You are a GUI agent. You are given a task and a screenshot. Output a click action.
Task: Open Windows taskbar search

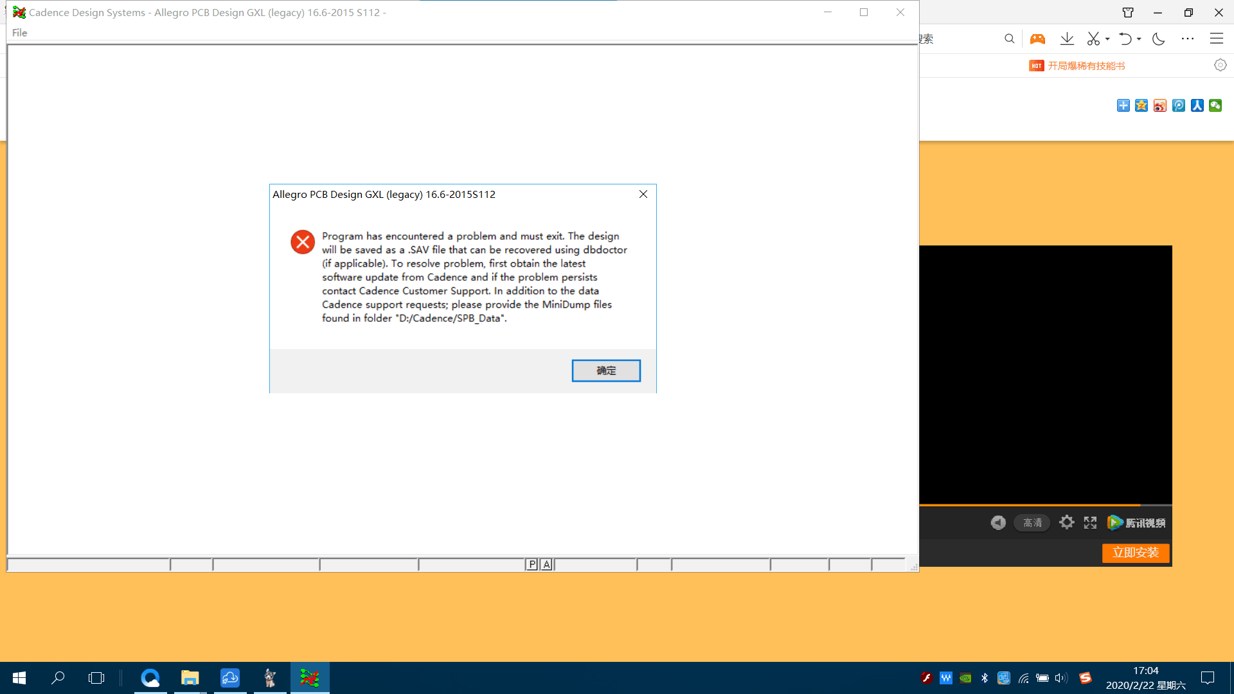click(x=58, y=678)
